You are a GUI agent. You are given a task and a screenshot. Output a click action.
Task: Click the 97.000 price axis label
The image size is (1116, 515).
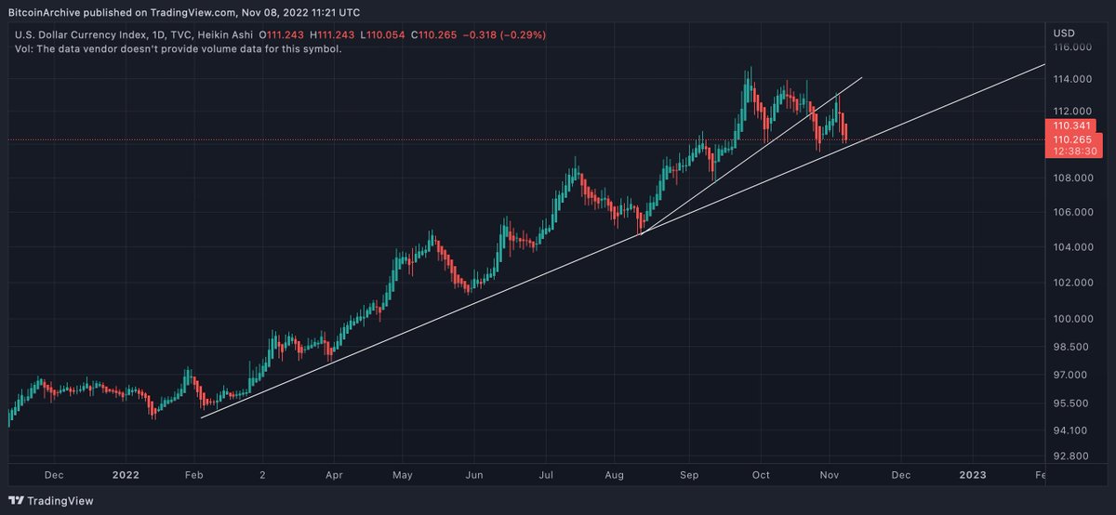pyautogui.click(x=1069, y=376)
